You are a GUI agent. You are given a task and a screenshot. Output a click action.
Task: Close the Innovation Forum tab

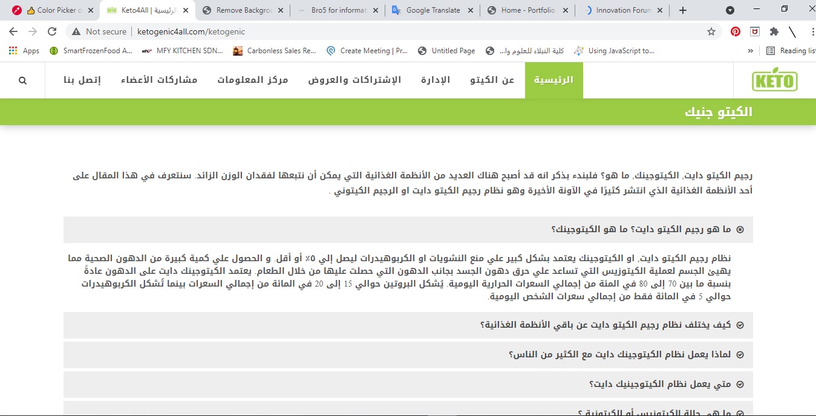(x=660, y=10)
